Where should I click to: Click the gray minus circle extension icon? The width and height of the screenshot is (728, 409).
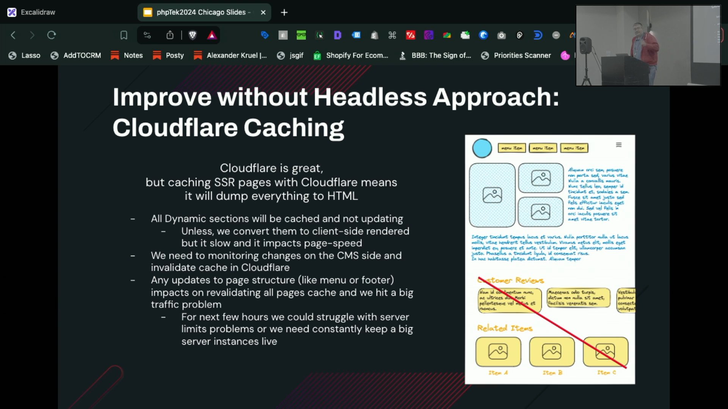556,35
